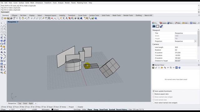
Task: Click the Paste clipboard icon
Action: (x=23, y=18)
